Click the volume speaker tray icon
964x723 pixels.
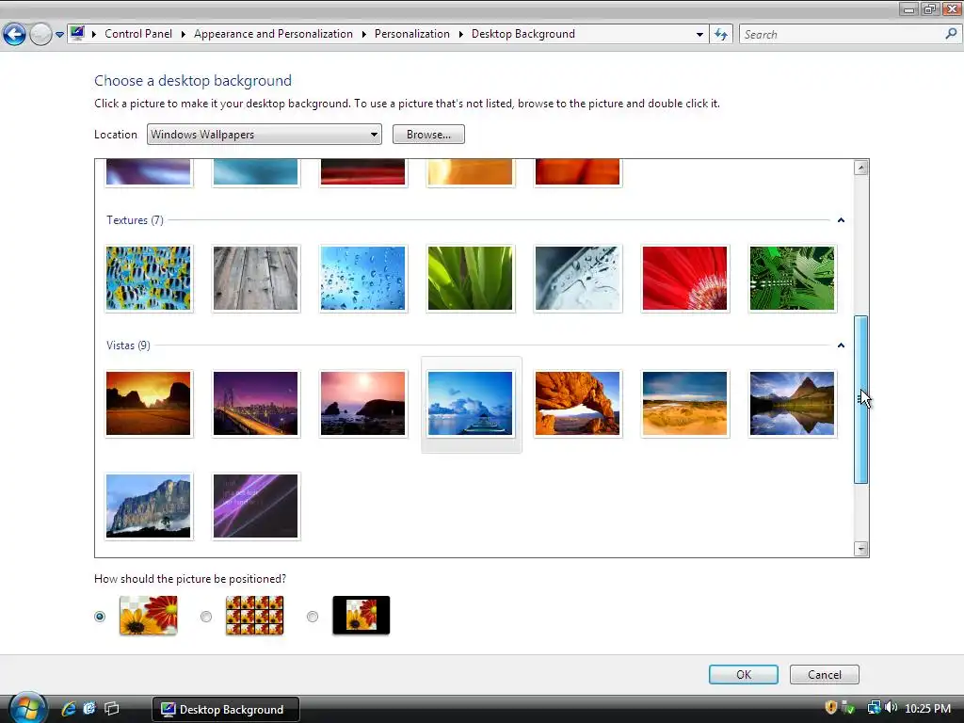click(891, 708)
